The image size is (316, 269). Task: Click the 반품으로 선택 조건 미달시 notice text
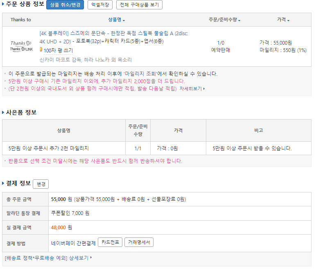pyautogui.click(x=95, y=161)
